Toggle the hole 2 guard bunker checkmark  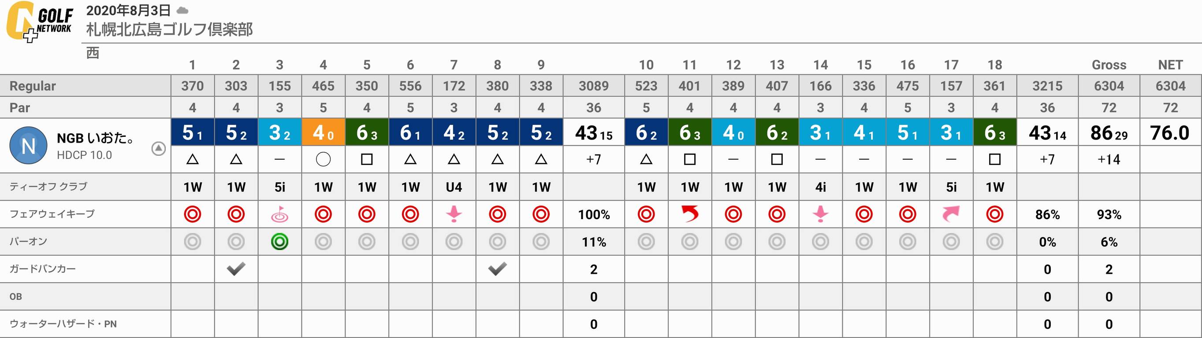236,268
